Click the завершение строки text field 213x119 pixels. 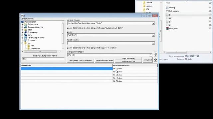click(x=108, y=55)
